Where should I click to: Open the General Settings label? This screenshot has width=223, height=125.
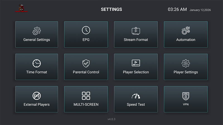pos(37,40)
